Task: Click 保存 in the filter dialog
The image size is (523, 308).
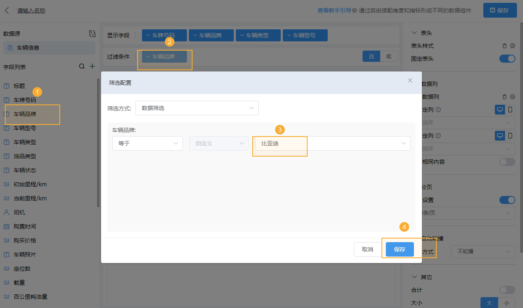Action: pyautogui.click(x=399, y=249)
